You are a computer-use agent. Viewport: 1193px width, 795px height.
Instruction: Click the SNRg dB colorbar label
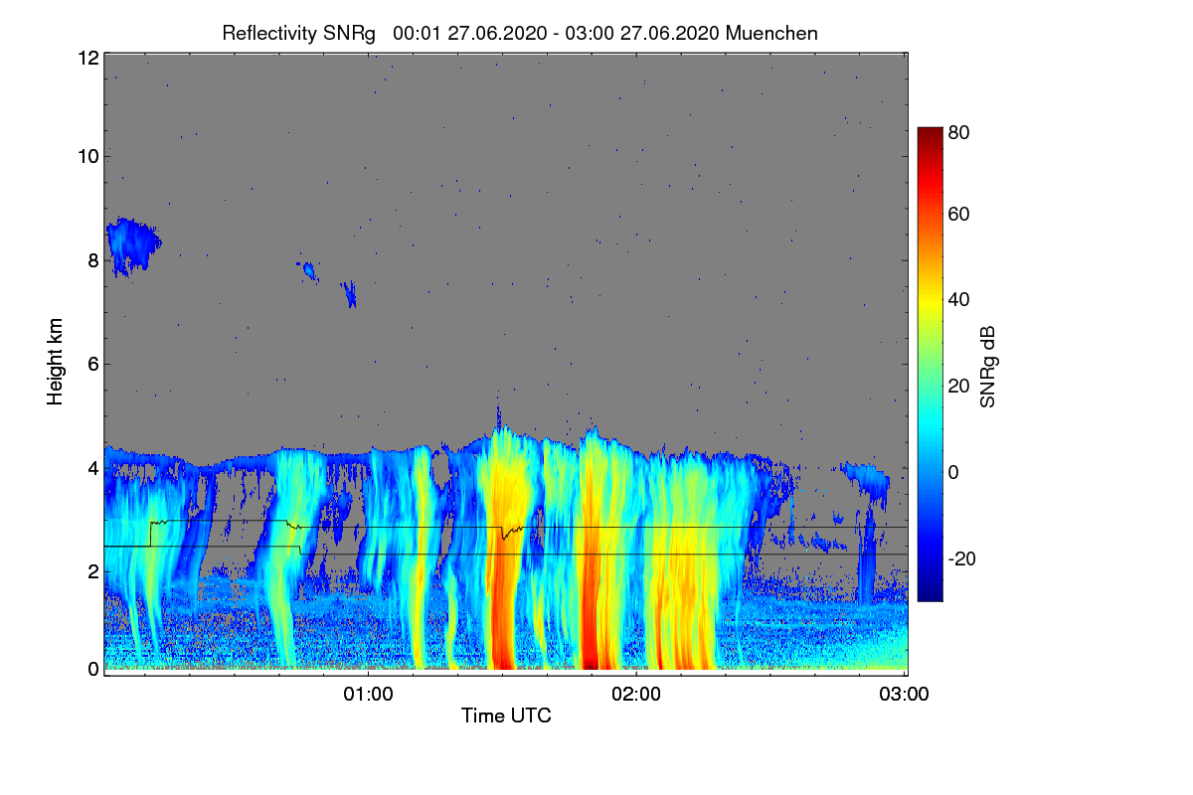(987, 367)
